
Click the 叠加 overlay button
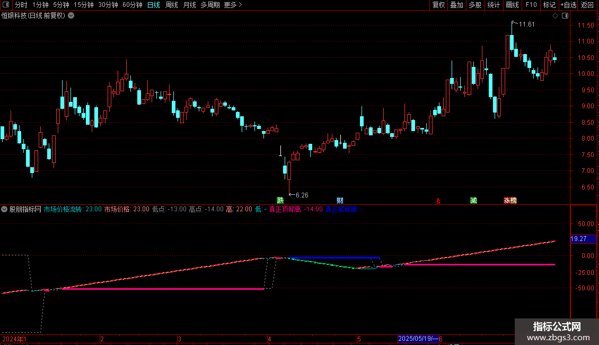tap(456, 5)
